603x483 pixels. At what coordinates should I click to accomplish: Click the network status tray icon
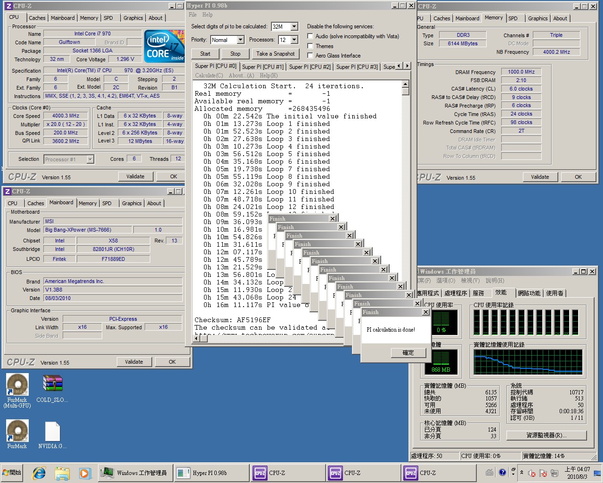(554, 473)
